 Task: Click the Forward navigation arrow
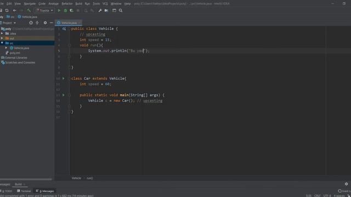pos(21,10)
